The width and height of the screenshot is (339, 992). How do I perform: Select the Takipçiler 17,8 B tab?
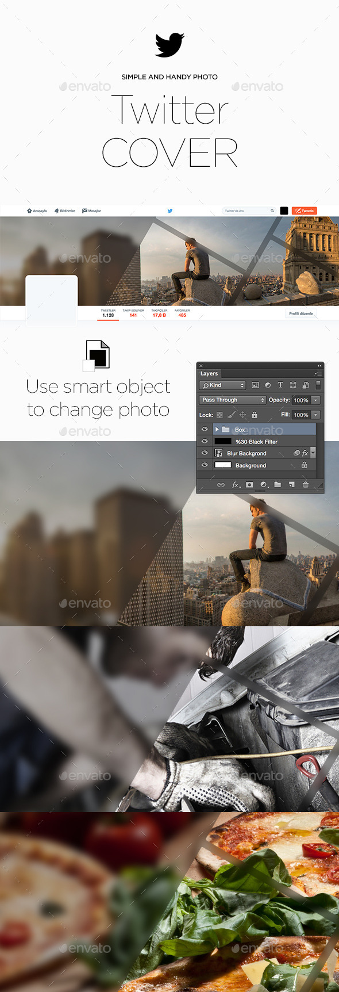coord(159,313)
